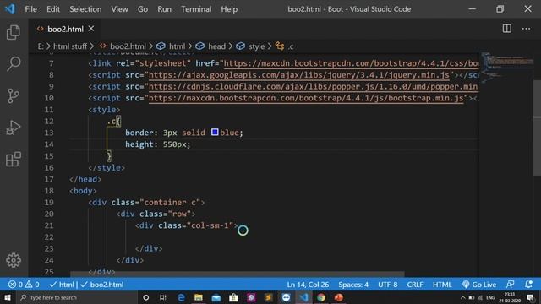Image resolution: width=541 pixels, height=304 pixels.
Task: Close the boo2.html tab
Action: point(91,29)
